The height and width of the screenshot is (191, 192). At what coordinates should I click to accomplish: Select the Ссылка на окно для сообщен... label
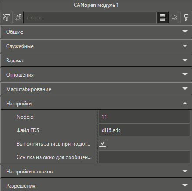[x=54, y=157]
